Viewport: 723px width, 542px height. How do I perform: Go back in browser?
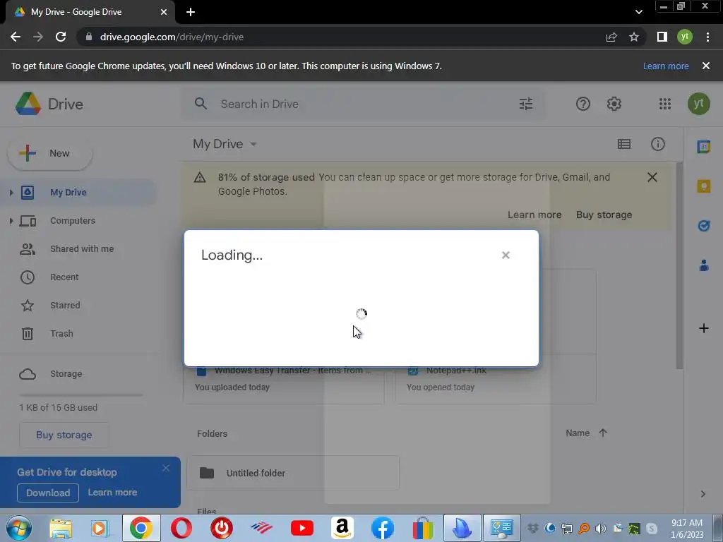16,37
